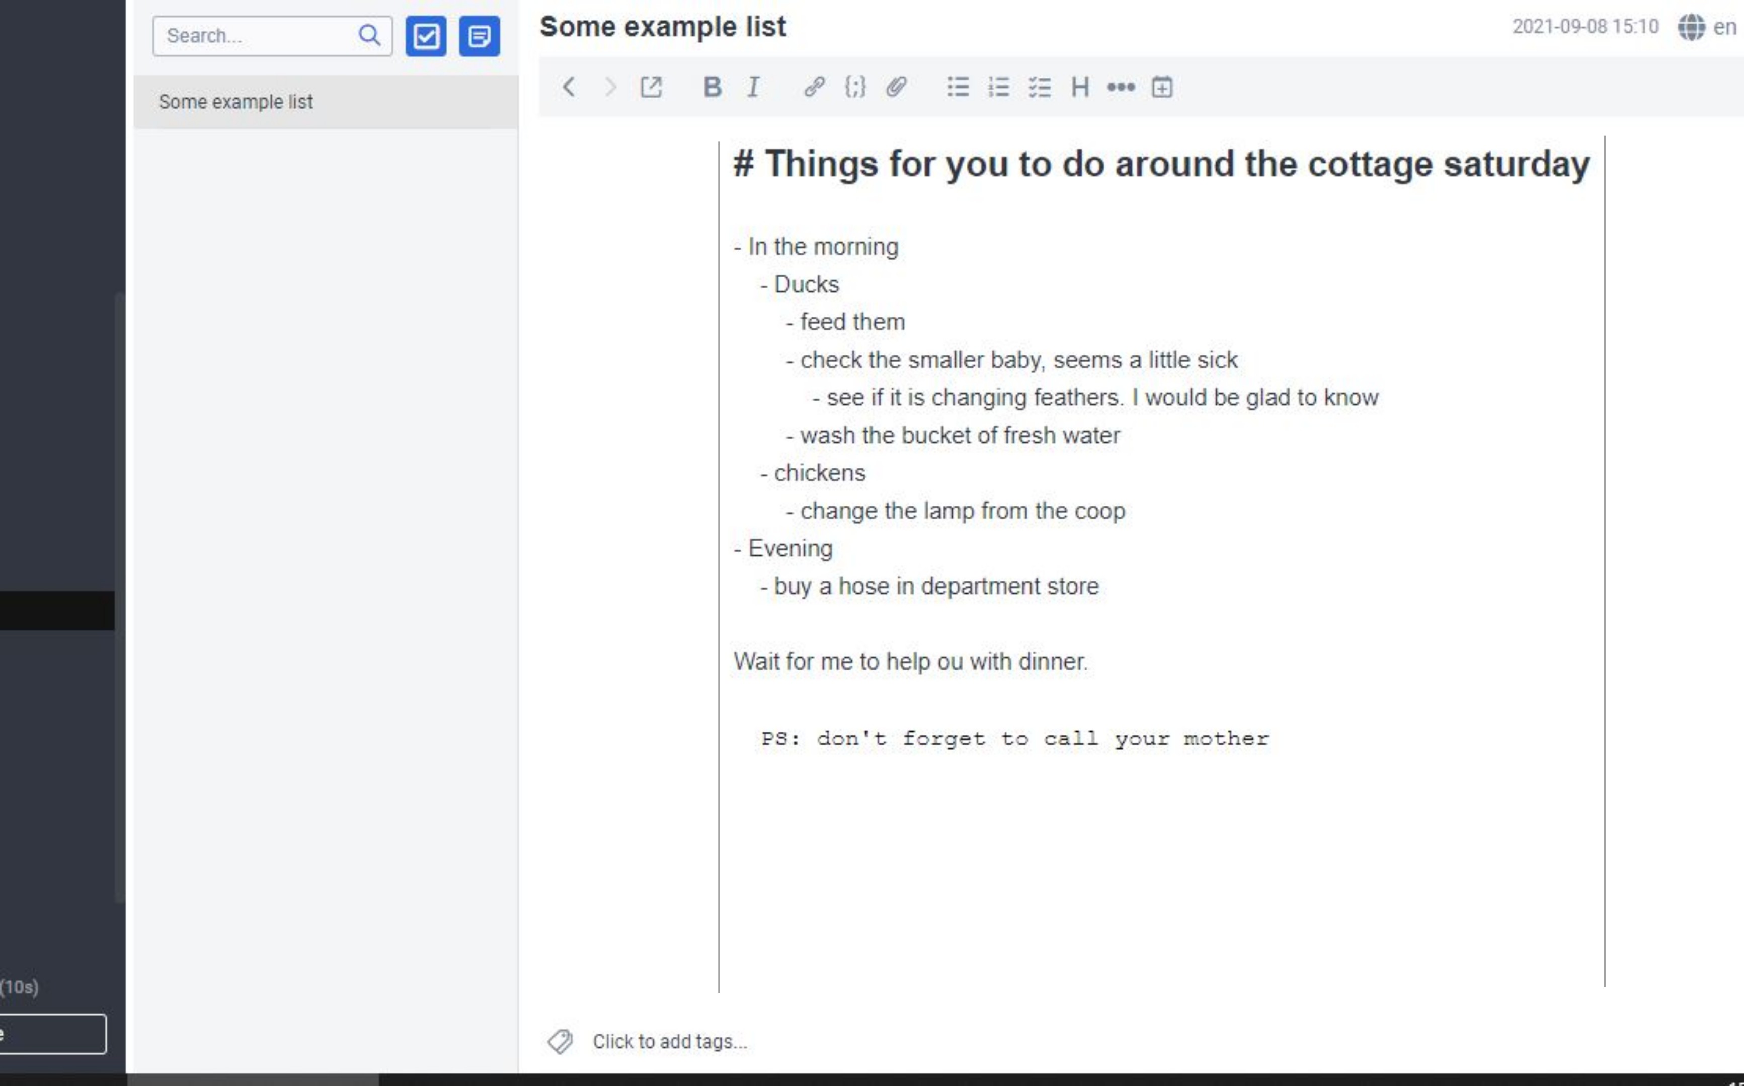Click 'check the smaller baby, seems a little sick'
This screenshot has width=1744, height=1086.
[x=1018, y=359]
